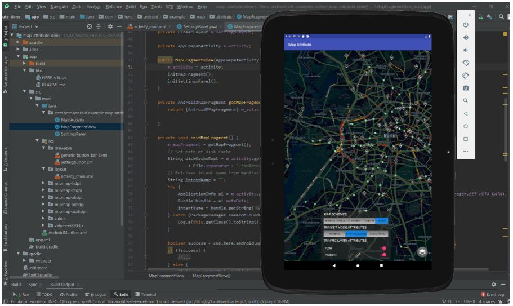Select the highlighted middle transit mode segment
This screenshot has width=513, height=306.
point(356,234)
